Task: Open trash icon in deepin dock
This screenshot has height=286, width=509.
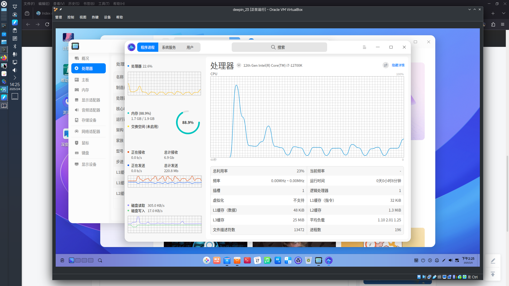Action: point(308,260)
